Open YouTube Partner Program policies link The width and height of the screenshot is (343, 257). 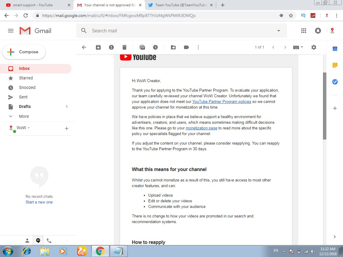tap(222, 102)
